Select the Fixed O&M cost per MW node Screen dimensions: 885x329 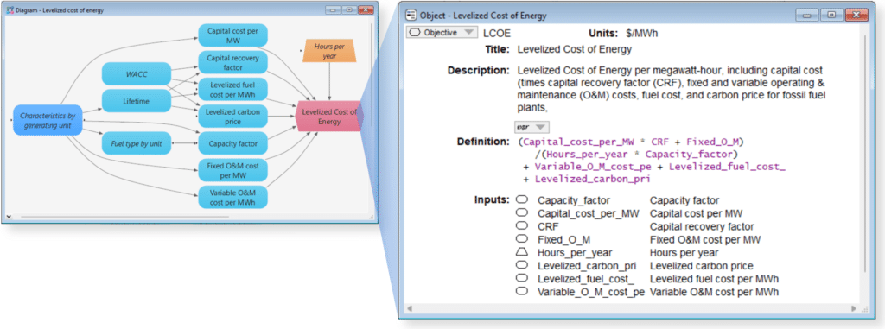[x=232, y=170]
